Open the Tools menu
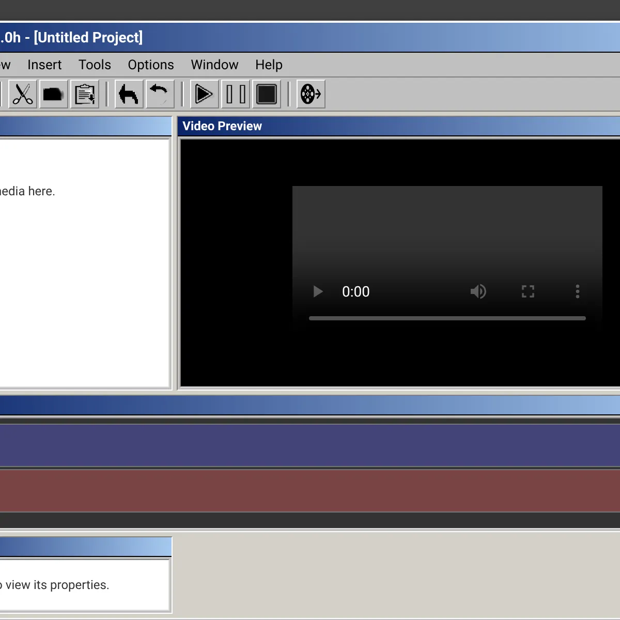Viewport: 620px width, 620px height. [95, 65]
